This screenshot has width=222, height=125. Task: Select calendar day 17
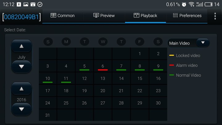pyautogui.click(x=47, y=91)
